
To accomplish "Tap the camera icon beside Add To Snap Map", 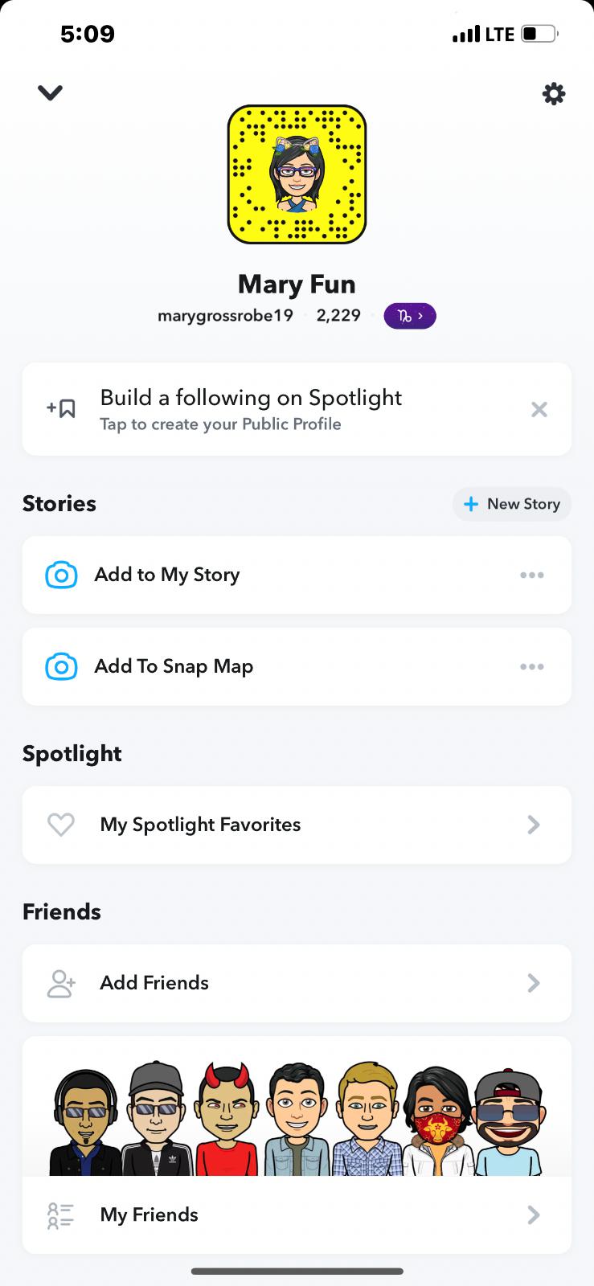I will coord(61,667).
